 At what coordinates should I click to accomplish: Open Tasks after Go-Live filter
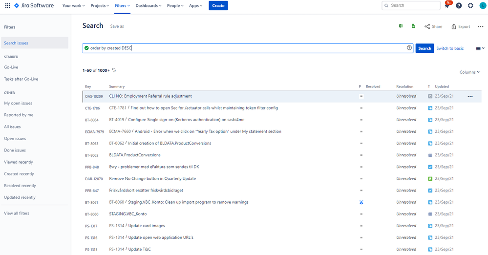pyautogui.click(x=21, y=79)
